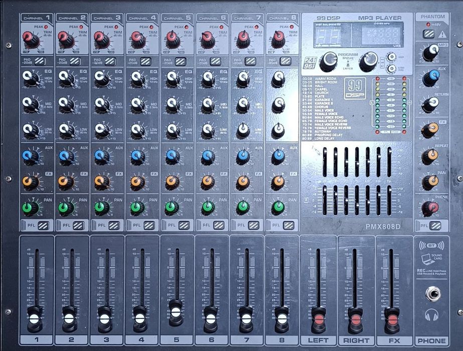Viewport: 463px width, 351px height.
Task: Select the RIGHT master fader cap
Action: click(355, 320)
